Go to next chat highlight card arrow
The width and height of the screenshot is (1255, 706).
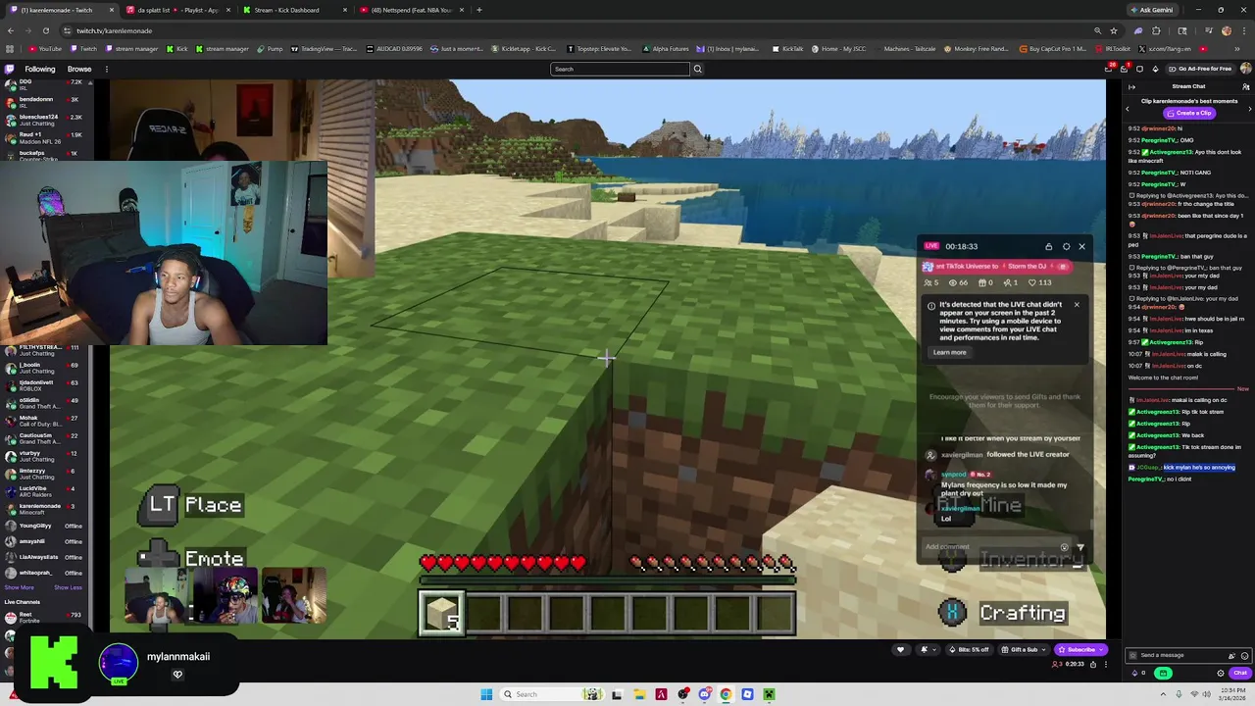click(x=1250, y=109)
